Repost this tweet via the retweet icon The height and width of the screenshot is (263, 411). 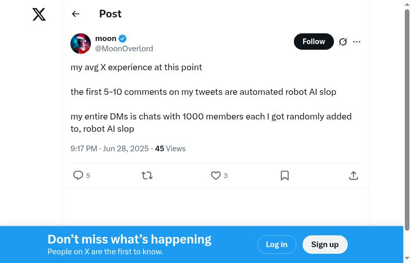[x=147, y=175]
